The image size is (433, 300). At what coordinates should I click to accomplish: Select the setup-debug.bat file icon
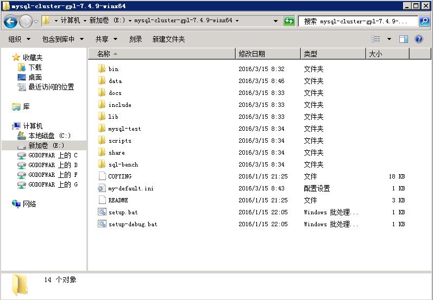click(x=102, y=224)
